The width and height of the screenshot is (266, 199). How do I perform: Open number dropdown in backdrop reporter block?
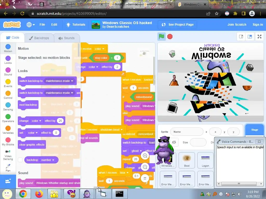48,160
